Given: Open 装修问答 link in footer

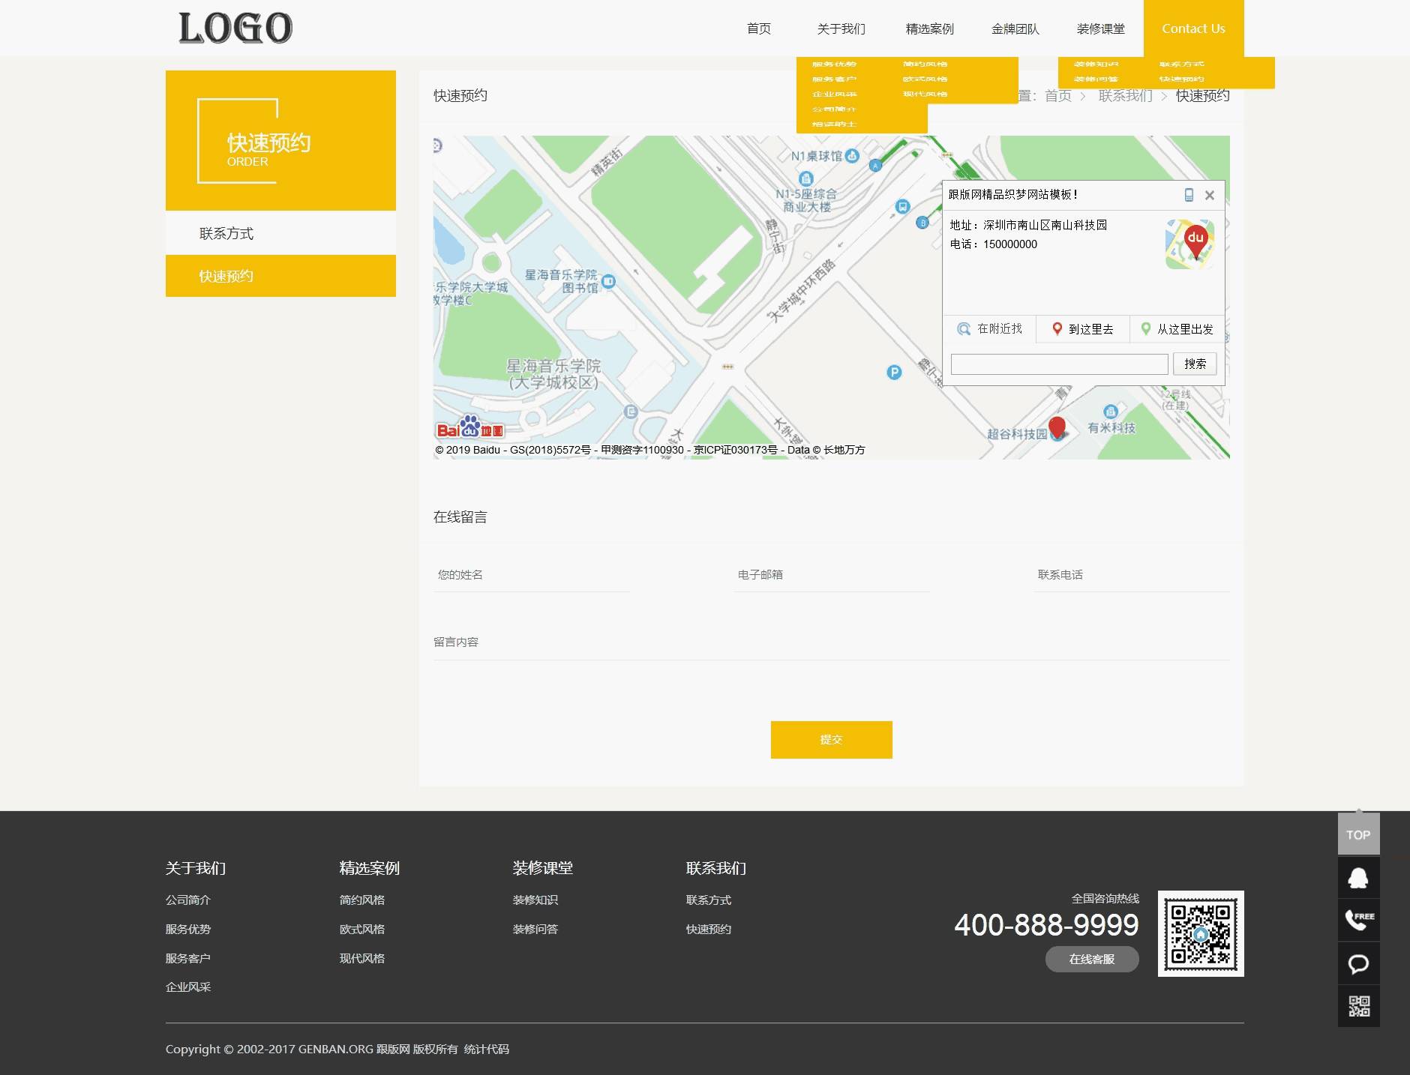Looking at the screenshot, I should tap(535, 929).
